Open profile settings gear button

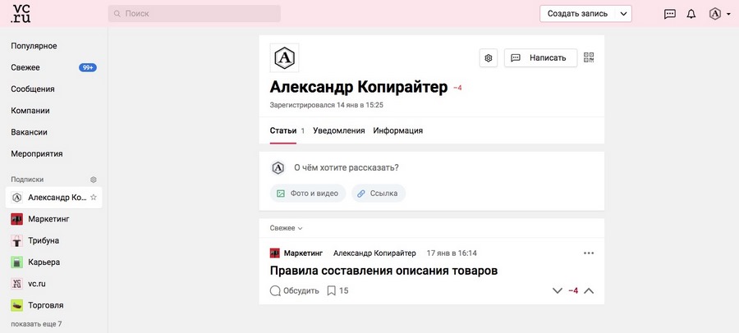(x=489, y=58)
